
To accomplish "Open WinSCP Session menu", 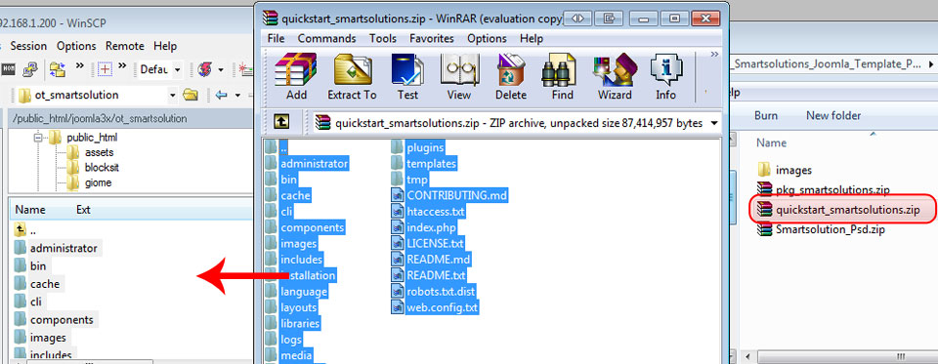I will click(28, 46).
